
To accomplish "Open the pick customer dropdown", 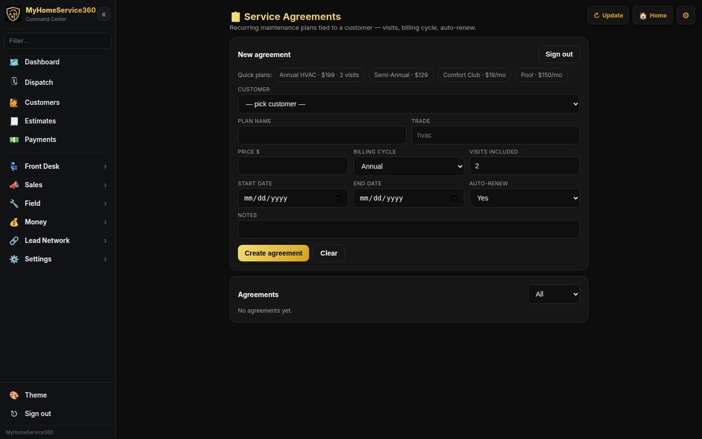I will coord(409,104).
